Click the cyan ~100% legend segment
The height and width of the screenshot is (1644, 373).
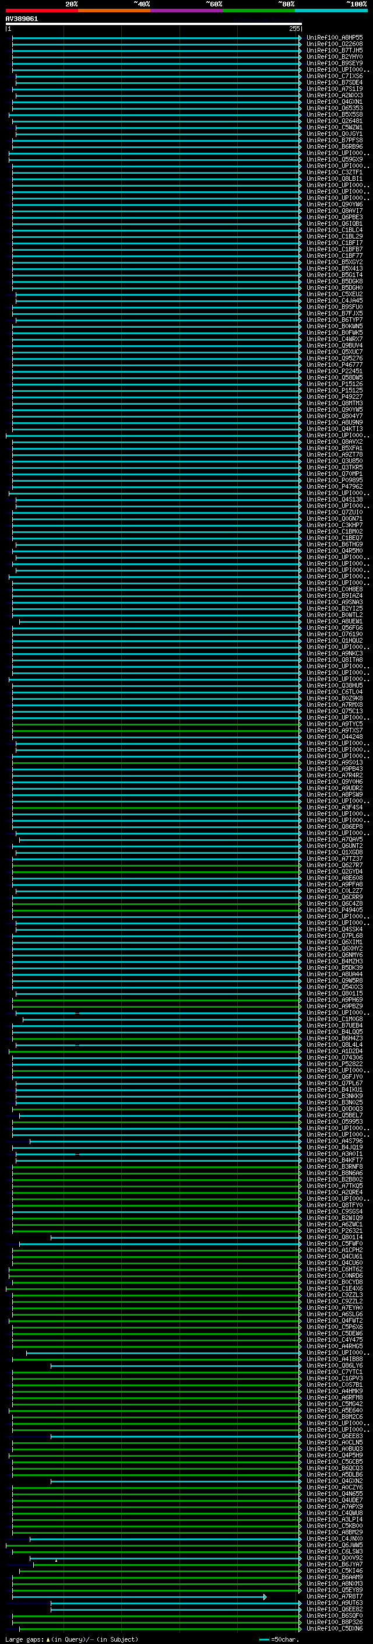(330, 11)
